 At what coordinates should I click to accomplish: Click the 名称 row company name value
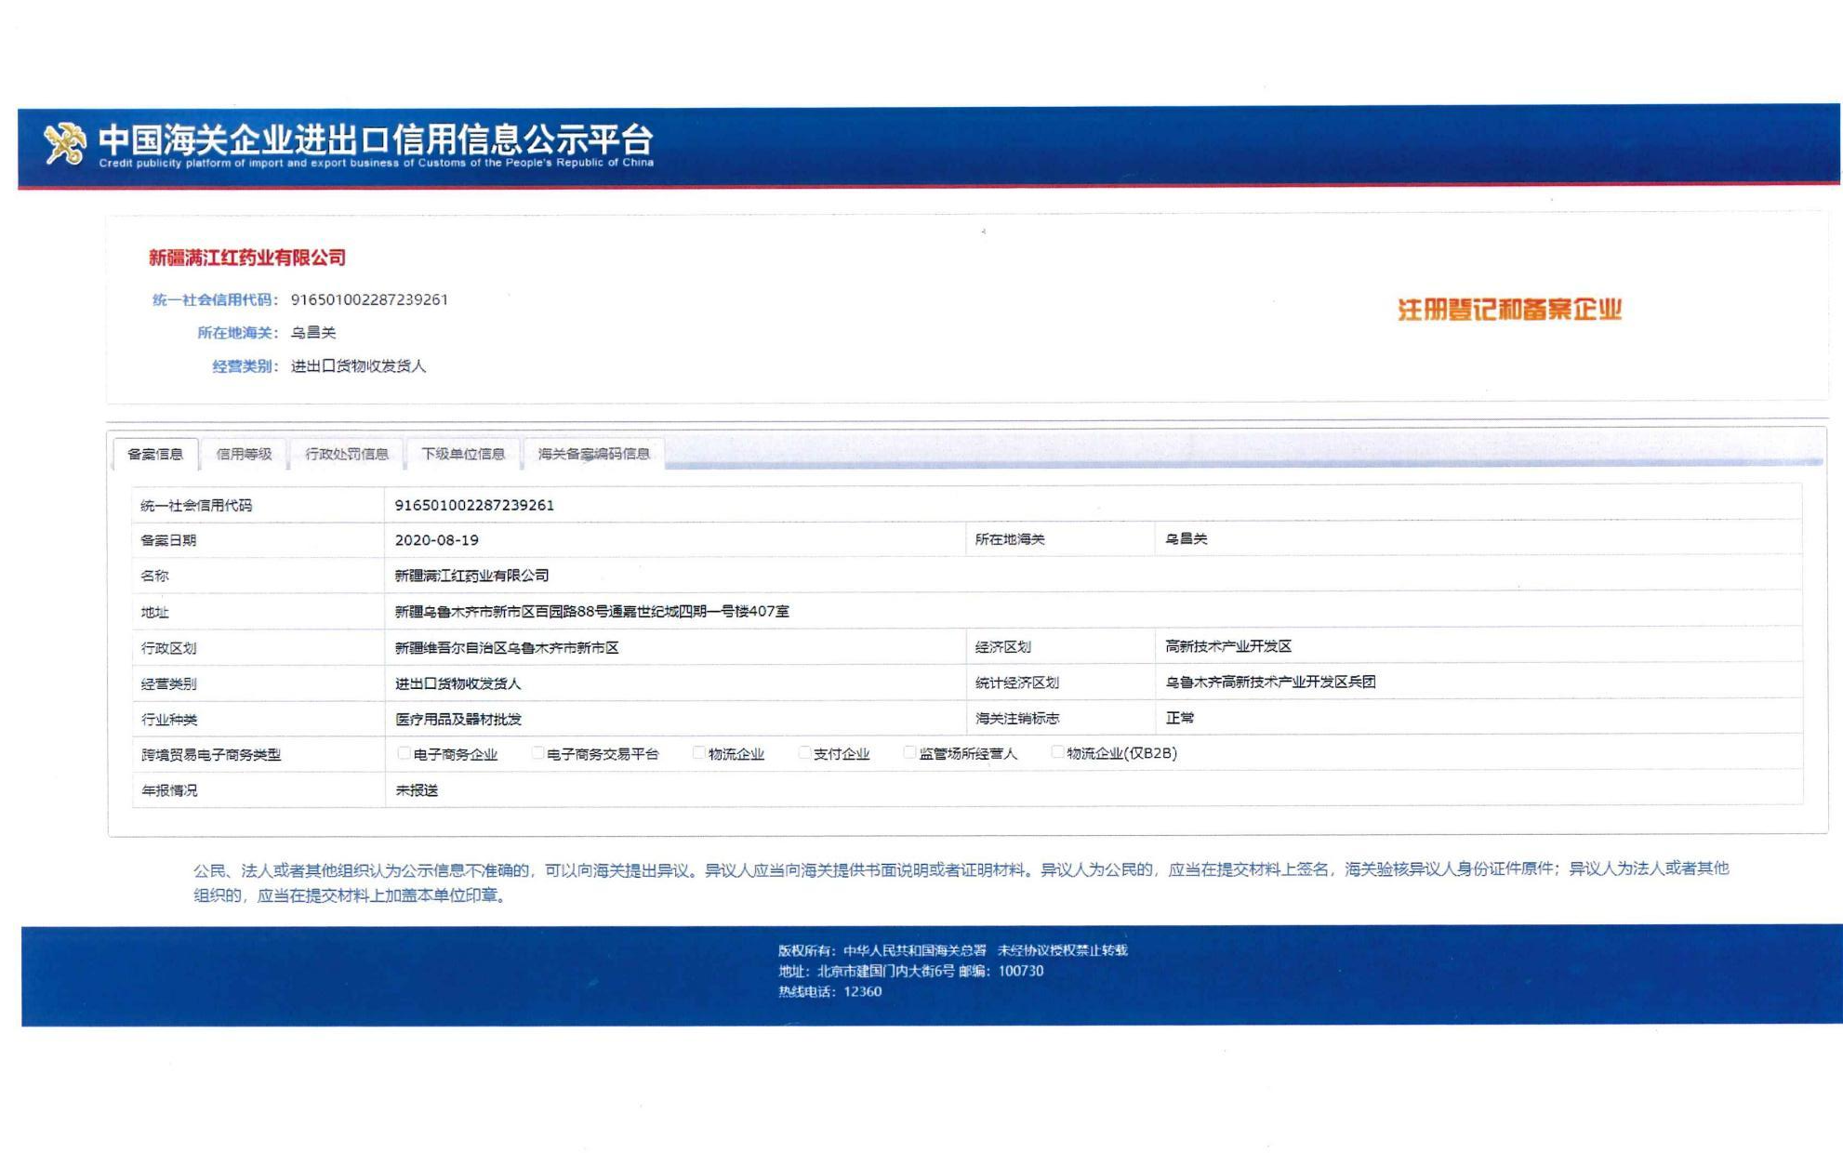[471, 576]
